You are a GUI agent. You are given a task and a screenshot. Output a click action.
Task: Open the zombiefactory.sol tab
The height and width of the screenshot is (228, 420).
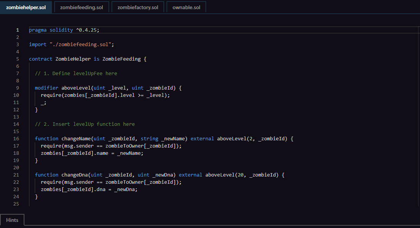tap(138, 7)
